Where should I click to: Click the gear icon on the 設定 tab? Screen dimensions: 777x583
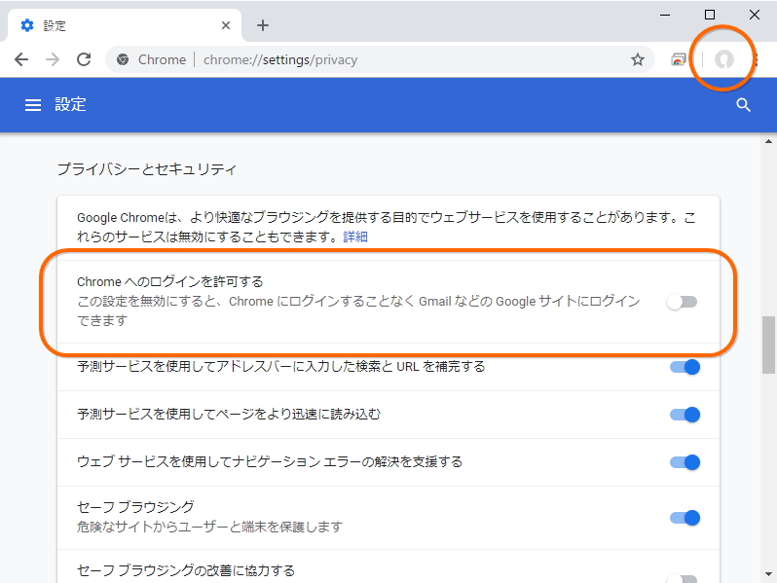coord(27,25)
